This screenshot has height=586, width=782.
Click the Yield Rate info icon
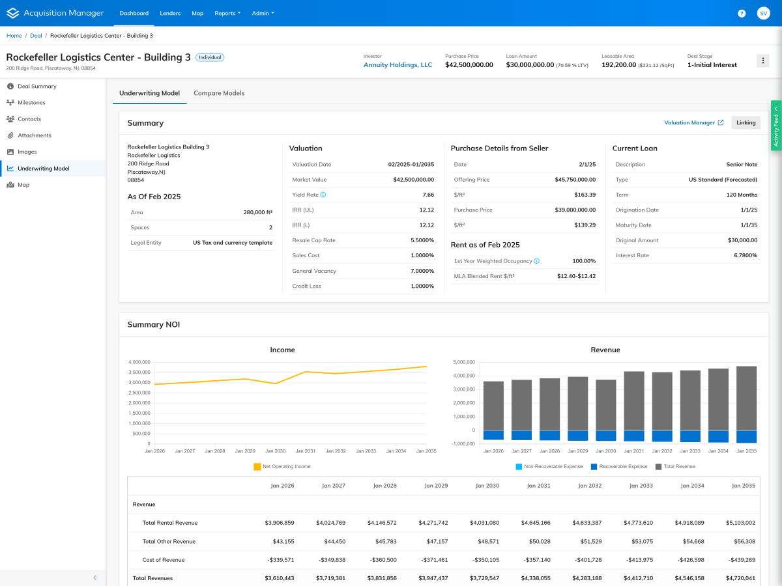pyautogui.click(x=323, y=195)
